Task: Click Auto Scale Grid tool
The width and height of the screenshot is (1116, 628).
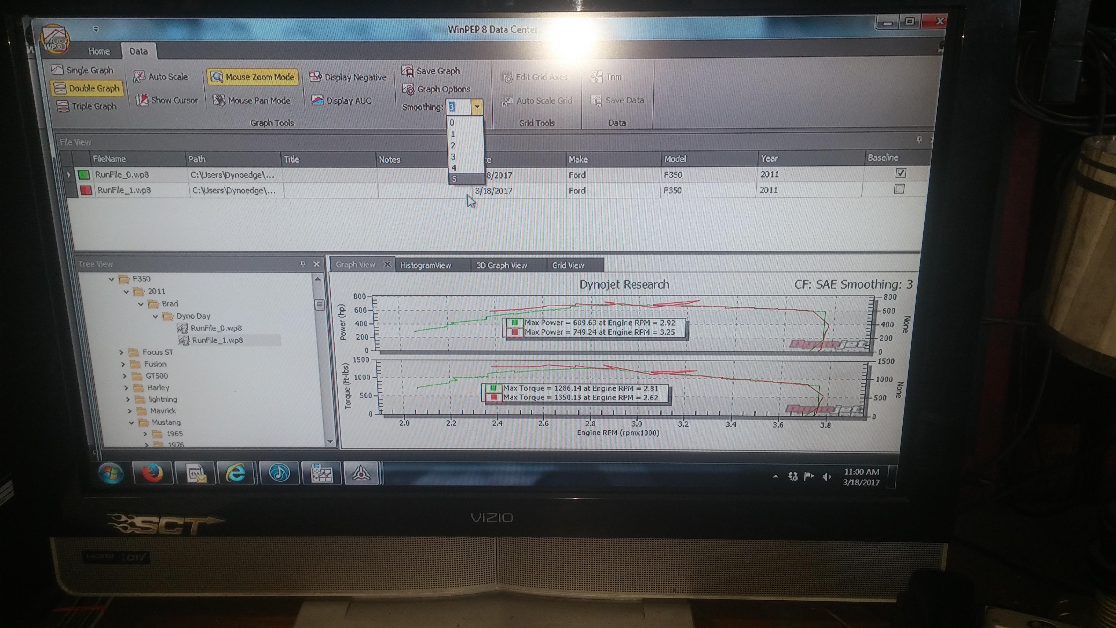Action: point(537,100)
